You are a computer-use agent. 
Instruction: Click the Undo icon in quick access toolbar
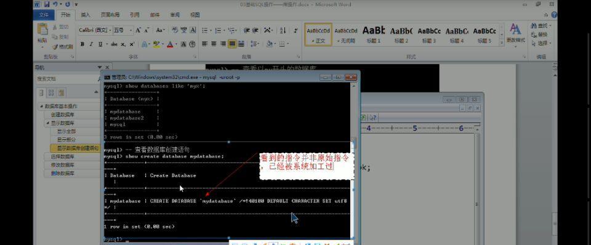point(55,4)
